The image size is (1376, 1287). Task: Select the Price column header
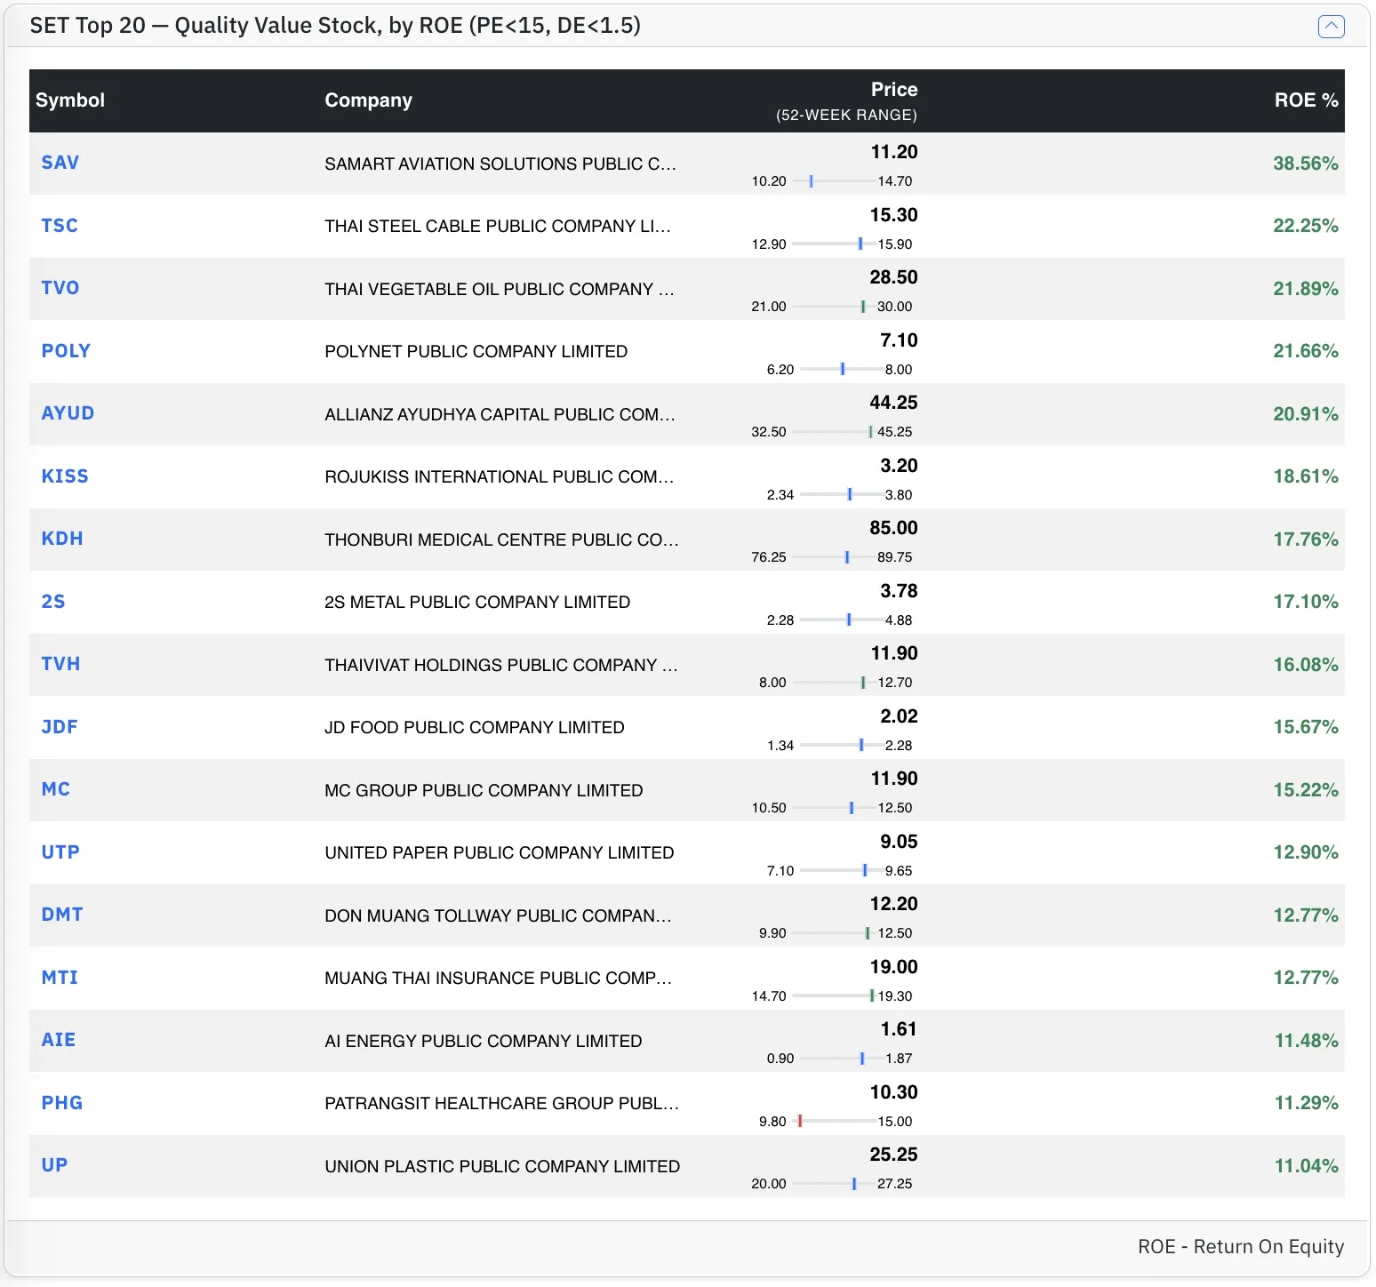pos(894,90)
